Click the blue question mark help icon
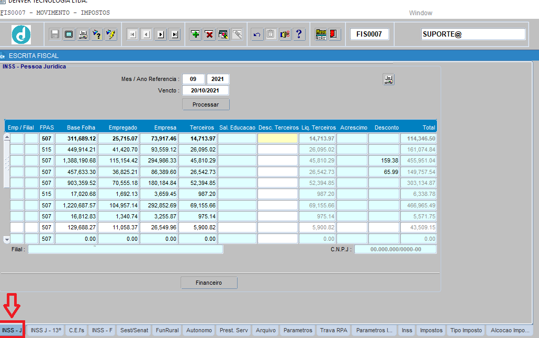539x338 pixels. 299,34
